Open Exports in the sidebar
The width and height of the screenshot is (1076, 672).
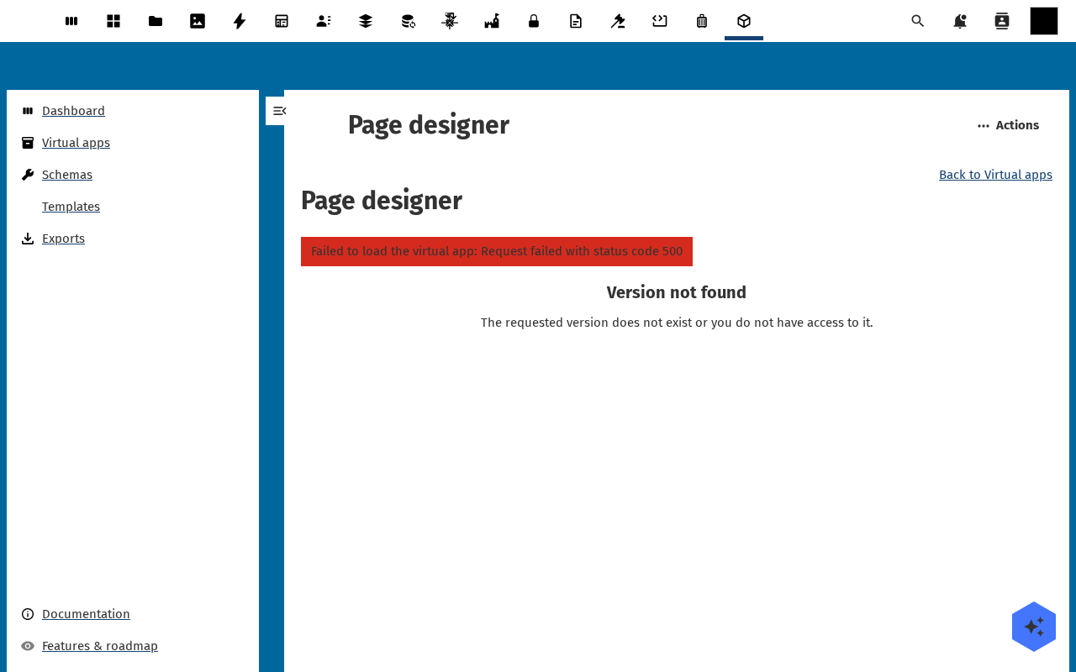pos(63,239)
